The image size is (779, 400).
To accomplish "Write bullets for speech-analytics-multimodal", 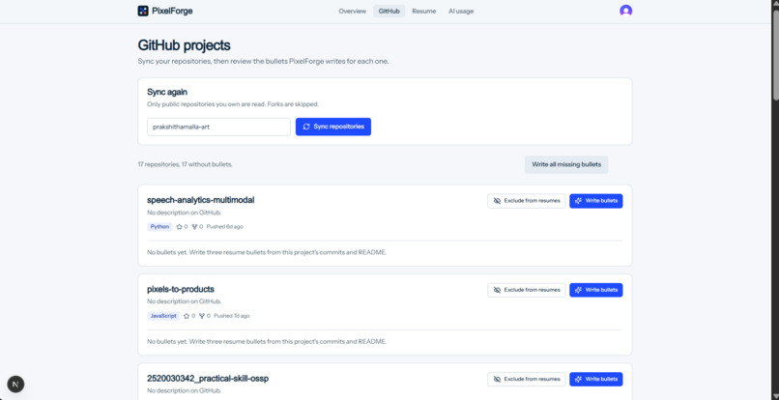I will pos(595,201).
